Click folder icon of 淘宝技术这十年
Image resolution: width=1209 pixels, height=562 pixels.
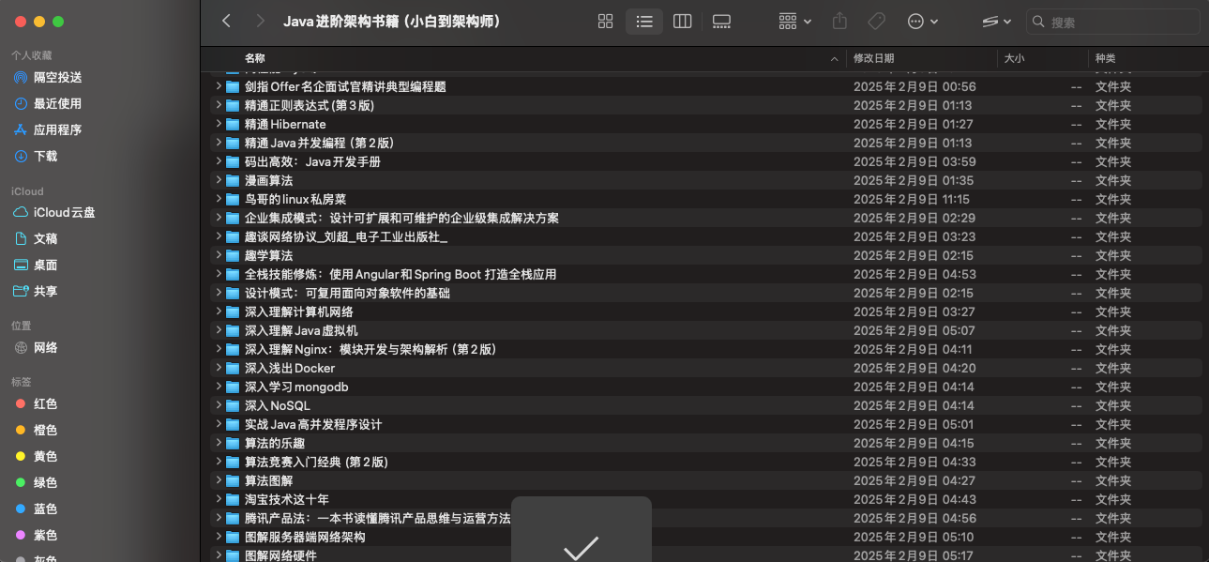point(233,499)
